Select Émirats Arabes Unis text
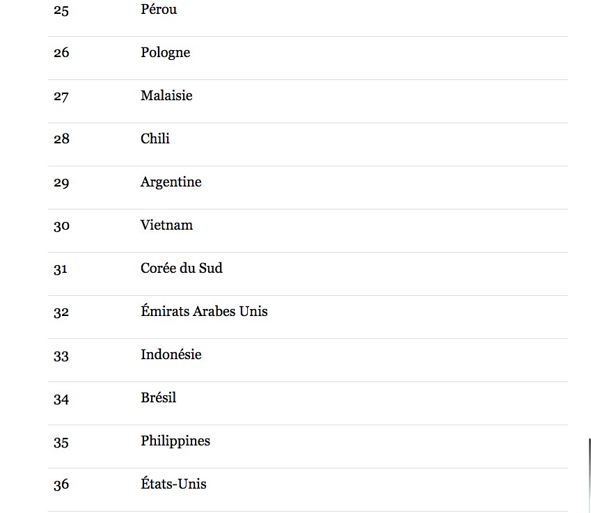Screen dimensions: 591x513 pos(204,311)
